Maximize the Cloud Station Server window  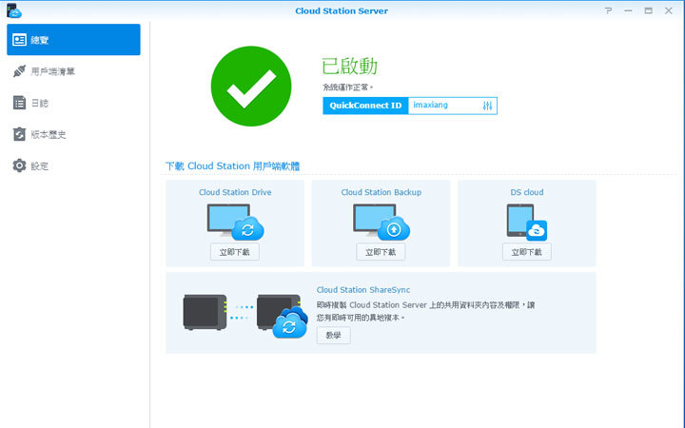(648, 10)
